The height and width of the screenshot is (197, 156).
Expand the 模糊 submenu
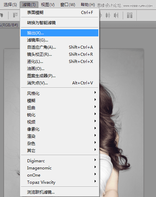(x=60, y=100)
